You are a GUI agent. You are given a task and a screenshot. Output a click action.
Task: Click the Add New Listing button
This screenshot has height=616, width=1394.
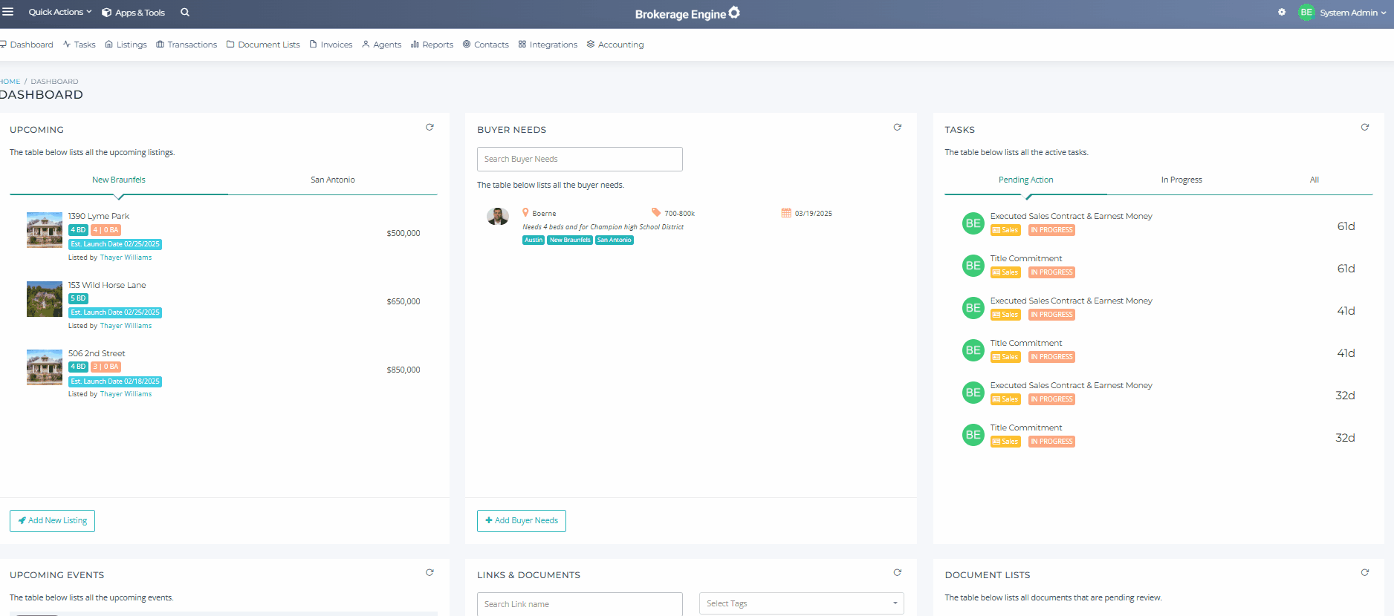(x=52, y=521)
